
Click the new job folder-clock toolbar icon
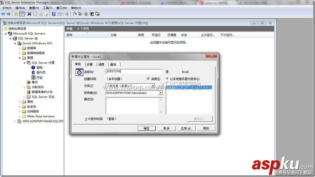[x=97, y=14]
